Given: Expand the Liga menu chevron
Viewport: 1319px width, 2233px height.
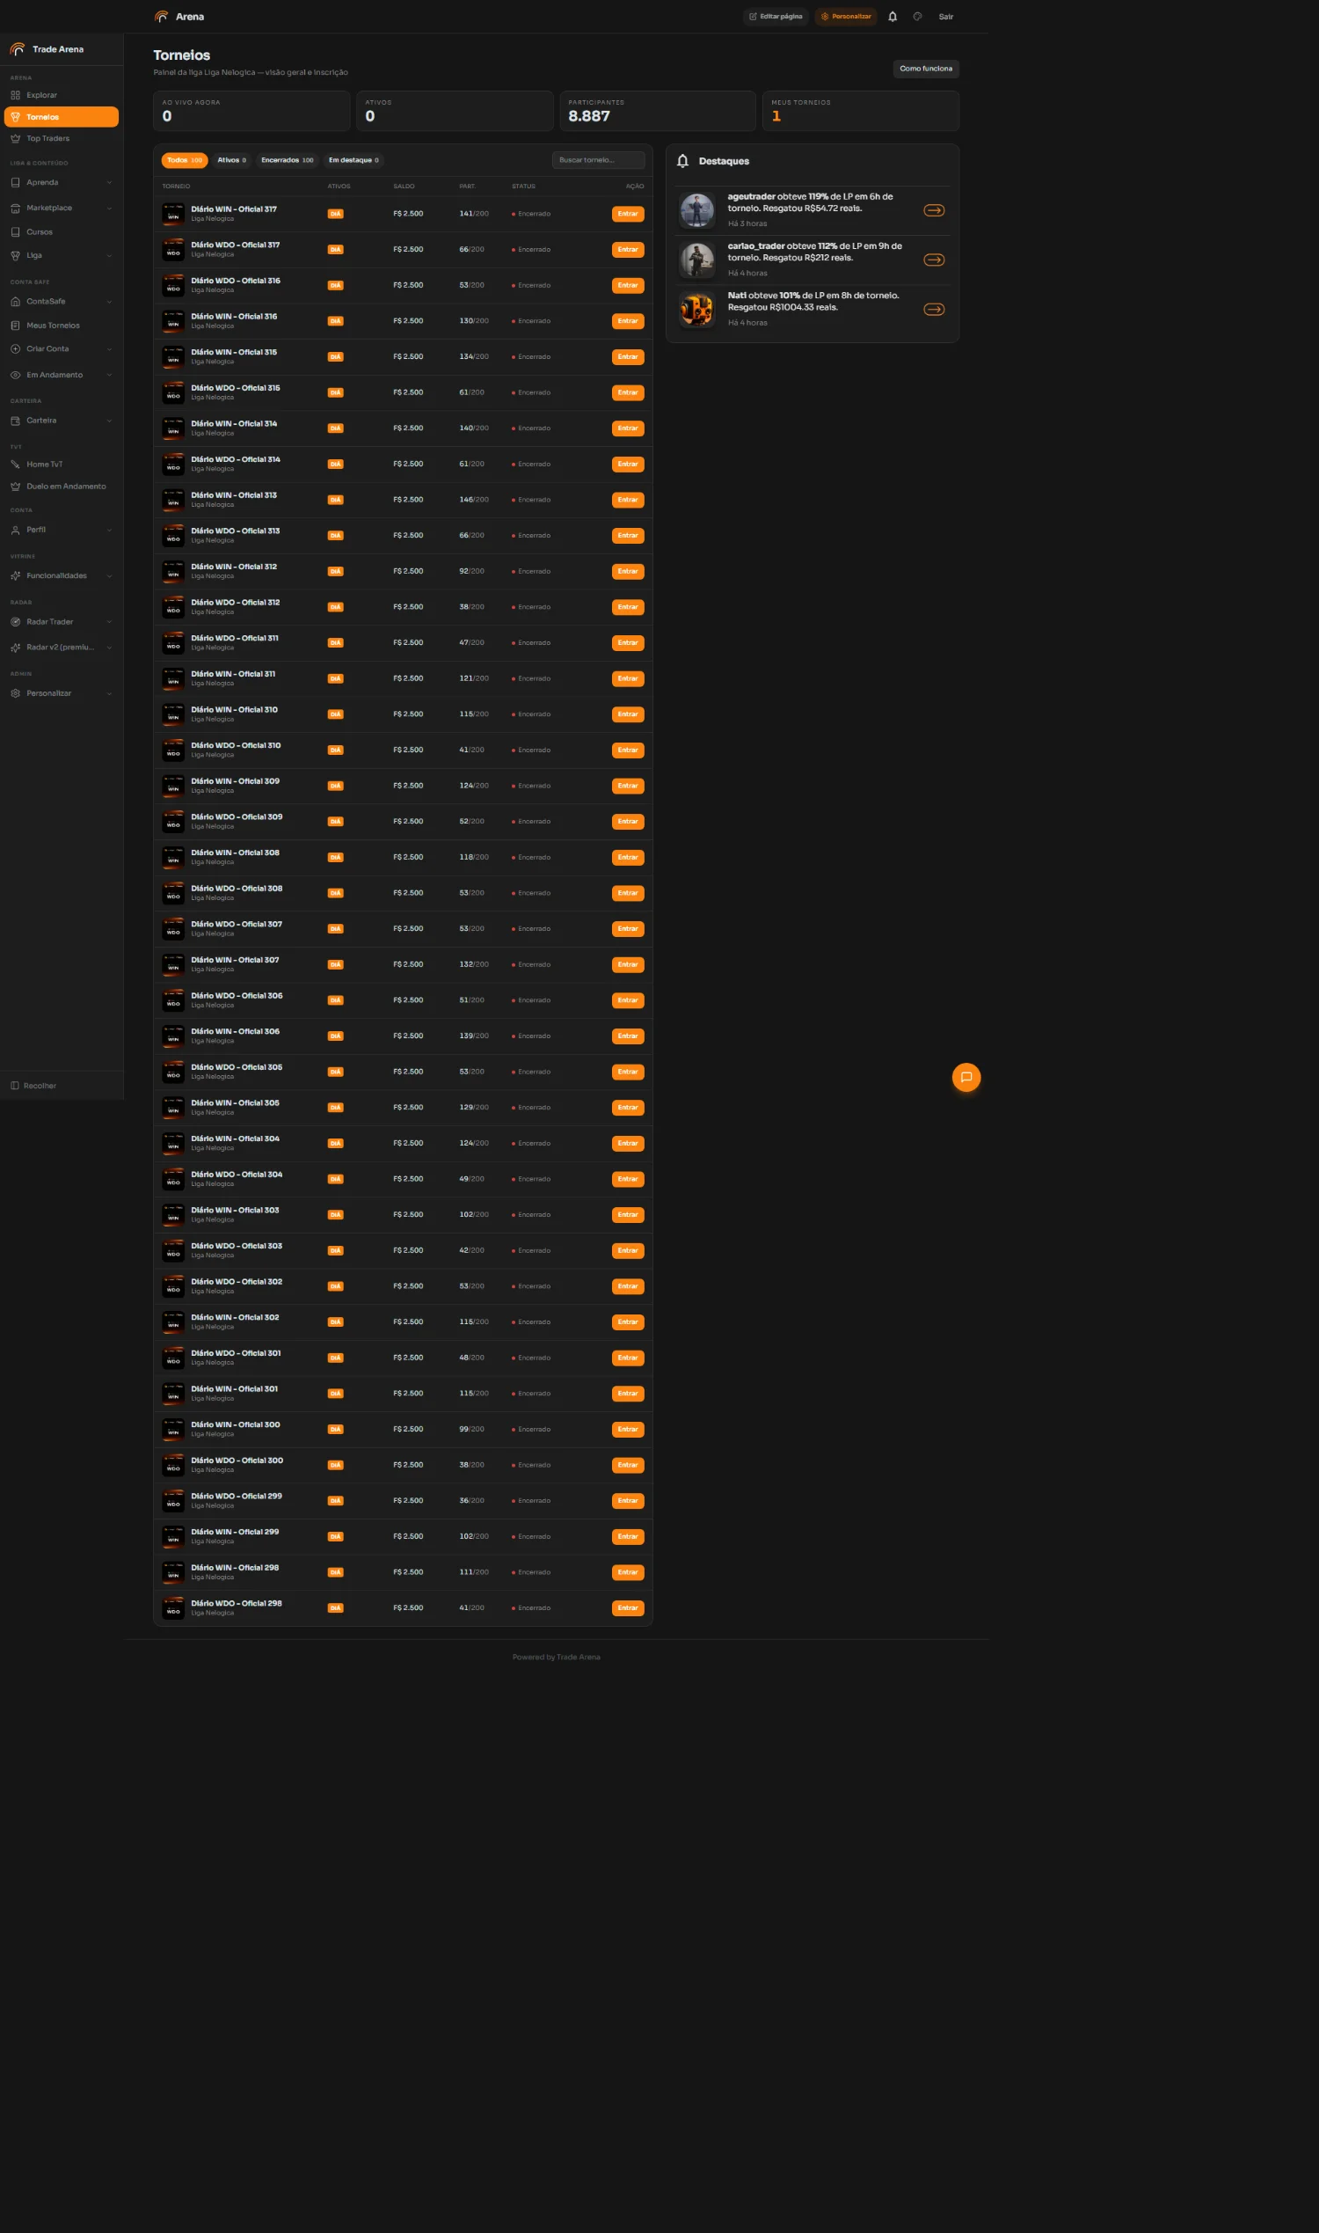Looking at the screenshot, I should pyautogui.click(x=109, y=255).
